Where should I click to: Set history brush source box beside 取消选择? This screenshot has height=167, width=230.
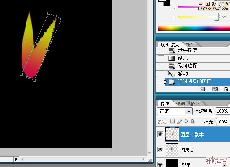click(160, 66)
